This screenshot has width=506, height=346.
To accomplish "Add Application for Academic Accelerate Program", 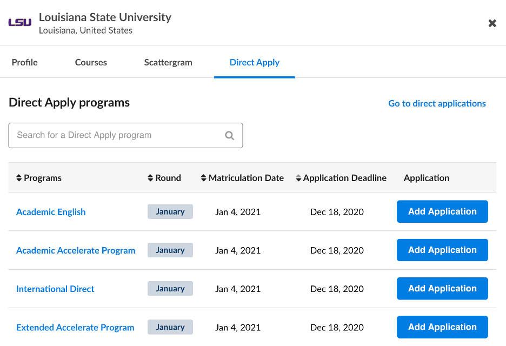I will pyautogui.click(x=442, y=250).
